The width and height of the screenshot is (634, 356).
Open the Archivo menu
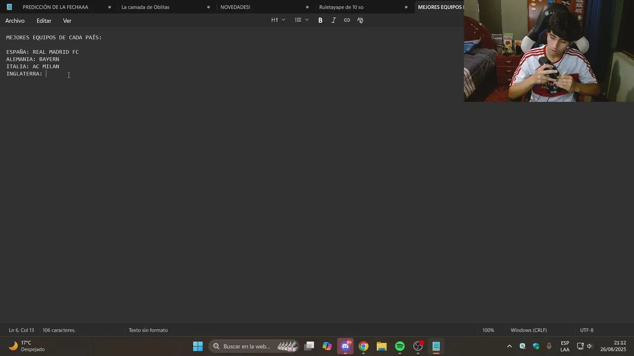point(15,21)
